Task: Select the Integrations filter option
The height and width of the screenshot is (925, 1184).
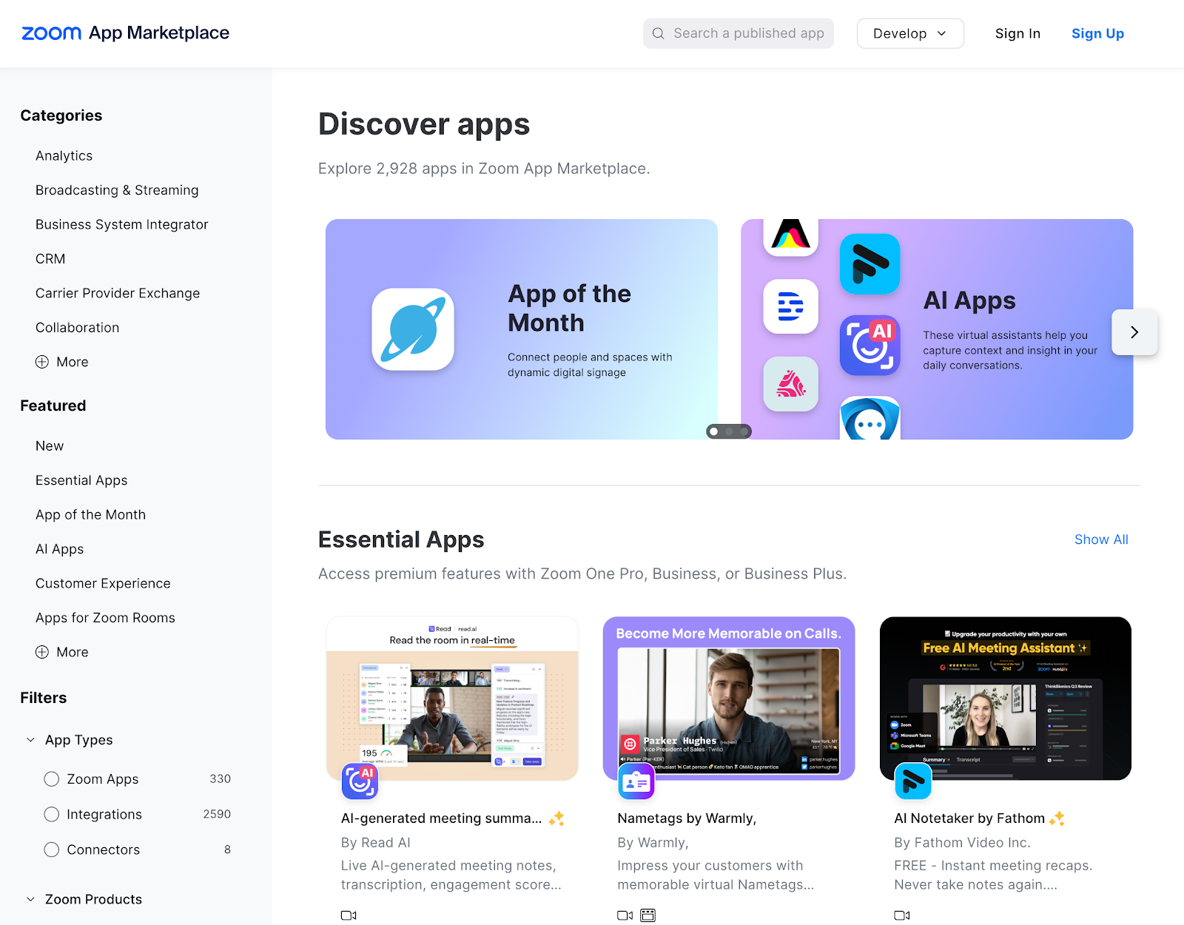Action: 51,814
